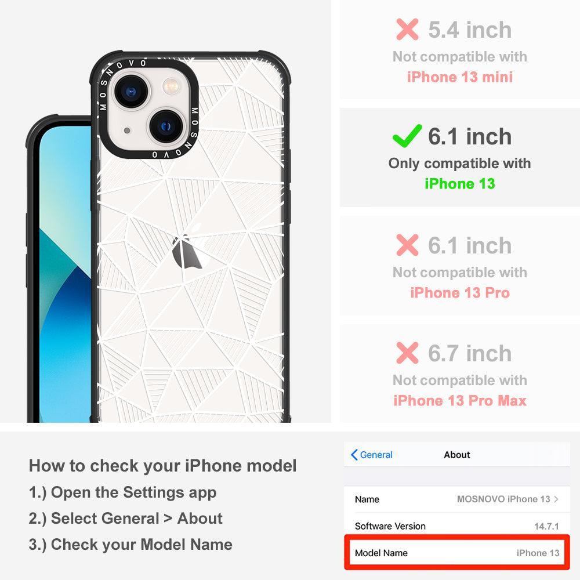Click the upper camera lens on the case
The width and height of the screenshot is (580, 580).
point(131,92)
